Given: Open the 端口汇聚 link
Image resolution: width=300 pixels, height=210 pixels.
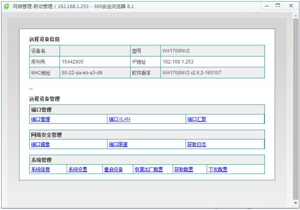Looking at the screenshot, I should (x=197, y=120).
